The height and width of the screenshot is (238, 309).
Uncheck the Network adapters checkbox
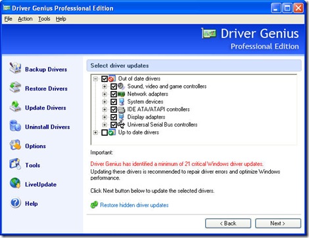[x=114, y=94]
